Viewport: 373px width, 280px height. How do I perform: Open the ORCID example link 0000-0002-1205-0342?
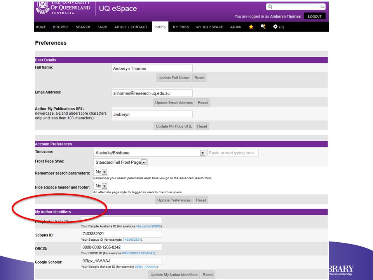click(x=138, y=253)
